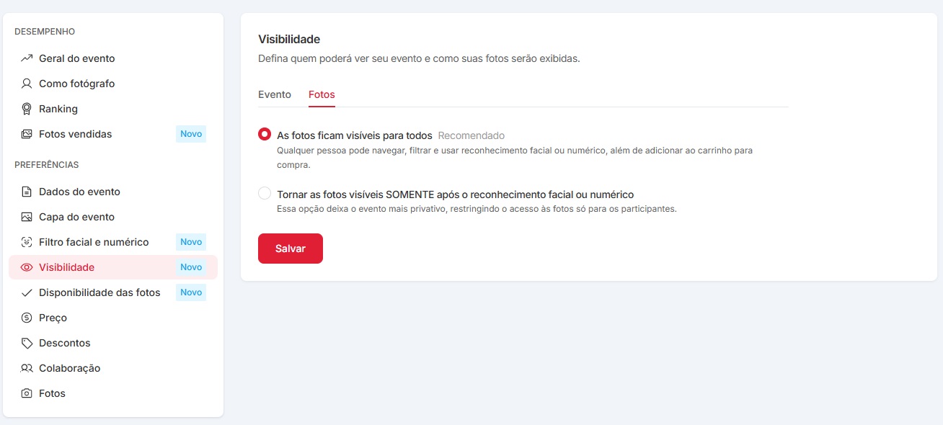
Task: Click Novo badge next to Fotos vendidas
Action: [191, 134]
